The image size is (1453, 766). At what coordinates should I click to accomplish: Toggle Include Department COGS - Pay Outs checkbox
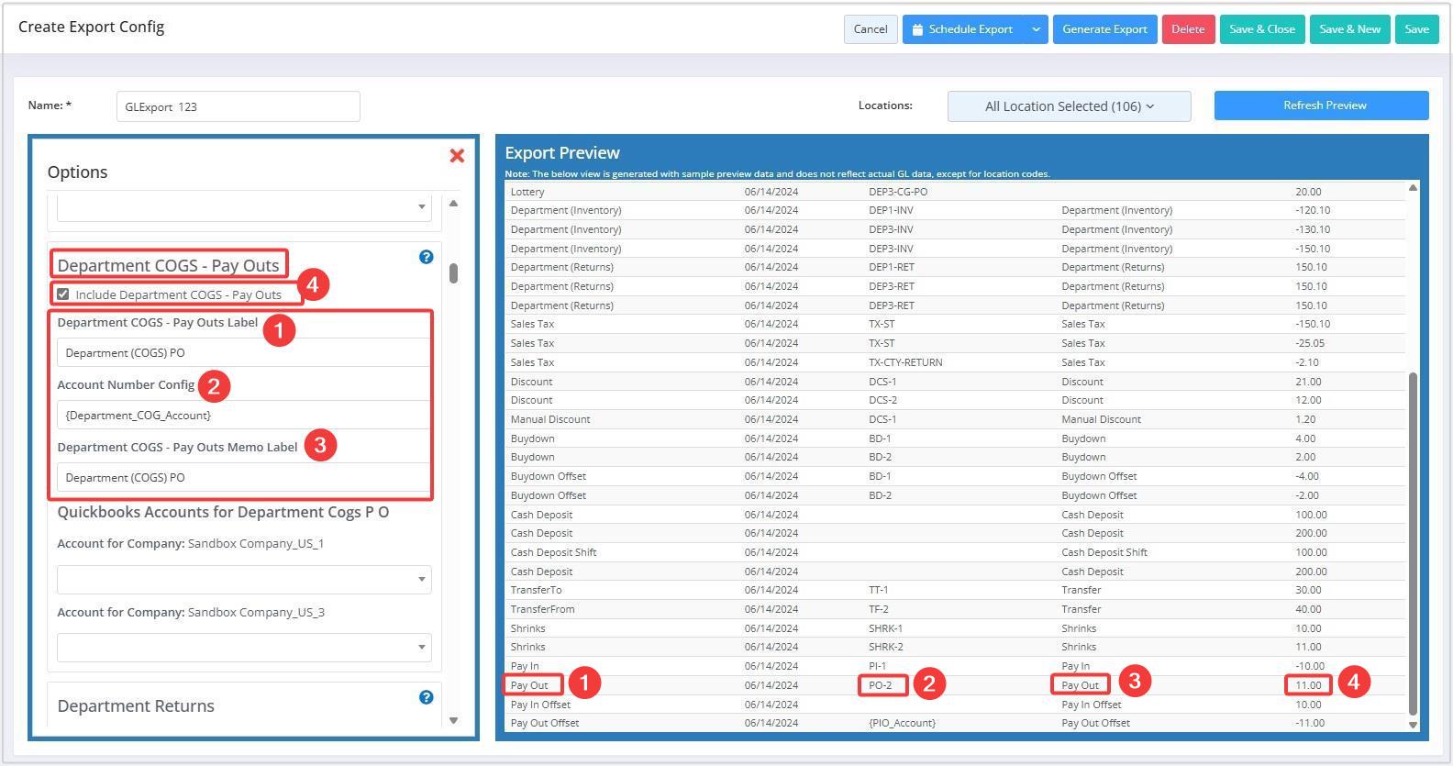pos(63,294)
